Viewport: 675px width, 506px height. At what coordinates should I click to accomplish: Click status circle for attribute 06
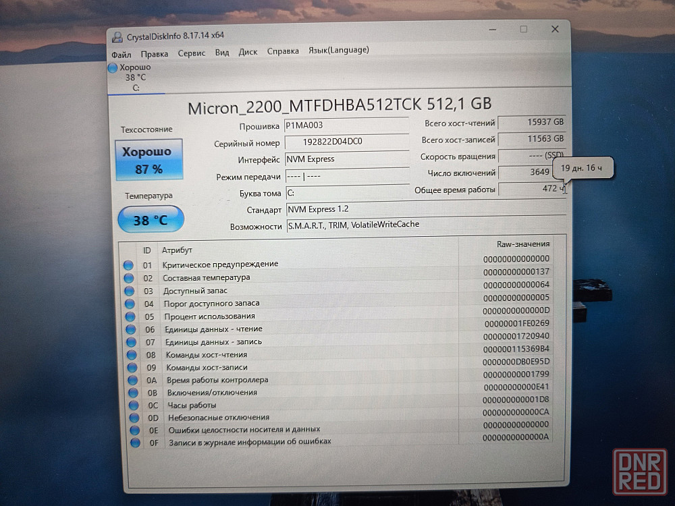(131, 330)
